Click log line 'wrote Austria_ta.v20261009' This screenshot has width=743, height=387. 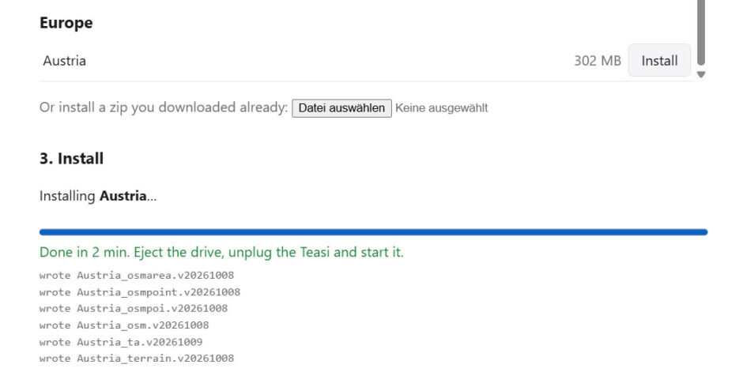pyautogui.click(x=121, y=341)
